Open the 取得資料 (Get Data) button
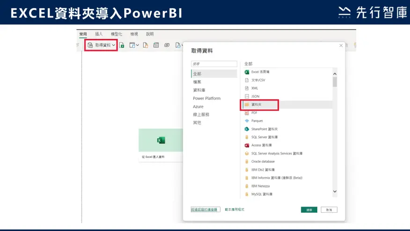Screen dimensions: 410x231 [101, 45]
